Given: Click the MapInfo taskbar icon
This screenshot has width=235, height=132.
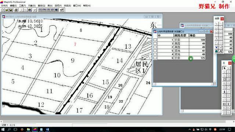Looking at the screenshot, I should [x=35, y=129].
